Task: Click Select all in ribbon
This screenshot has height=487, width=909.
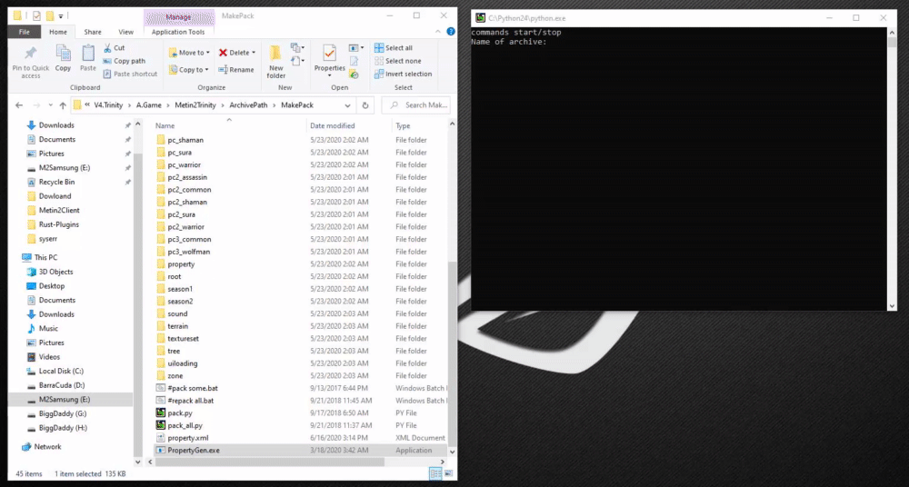Action: [394, 47]
